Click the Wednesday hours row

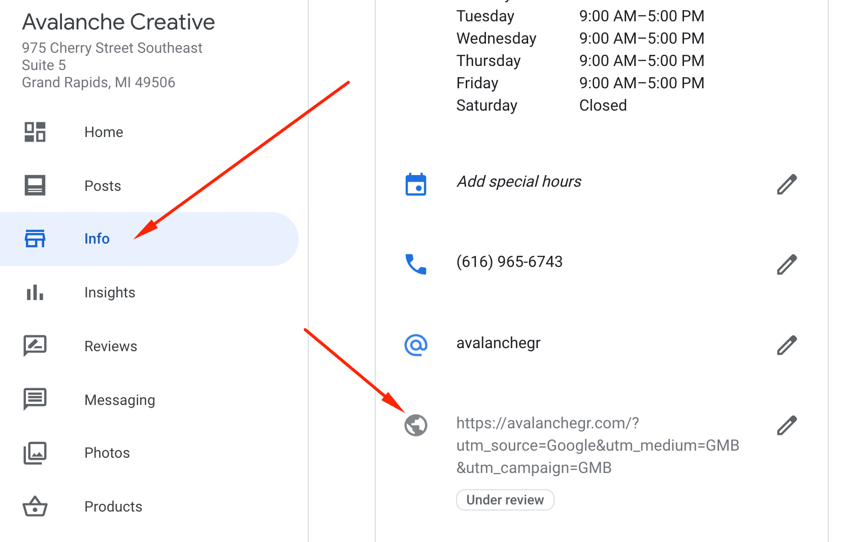[580, 39]
